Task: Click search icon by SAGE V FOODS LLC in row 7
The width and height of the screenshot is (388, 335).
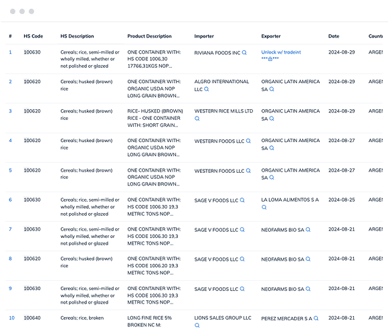Action: (x=242, y=229)
